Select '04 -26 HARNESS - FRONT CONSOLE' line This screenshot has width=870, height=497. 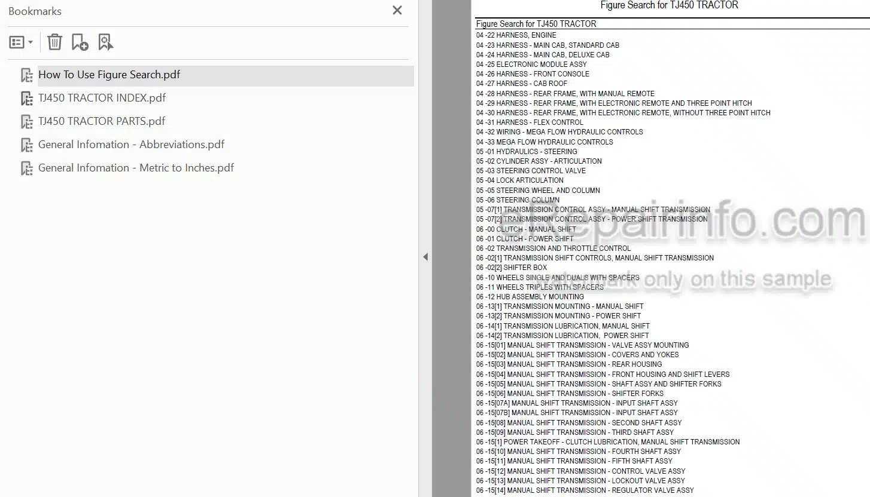(533, 73)
